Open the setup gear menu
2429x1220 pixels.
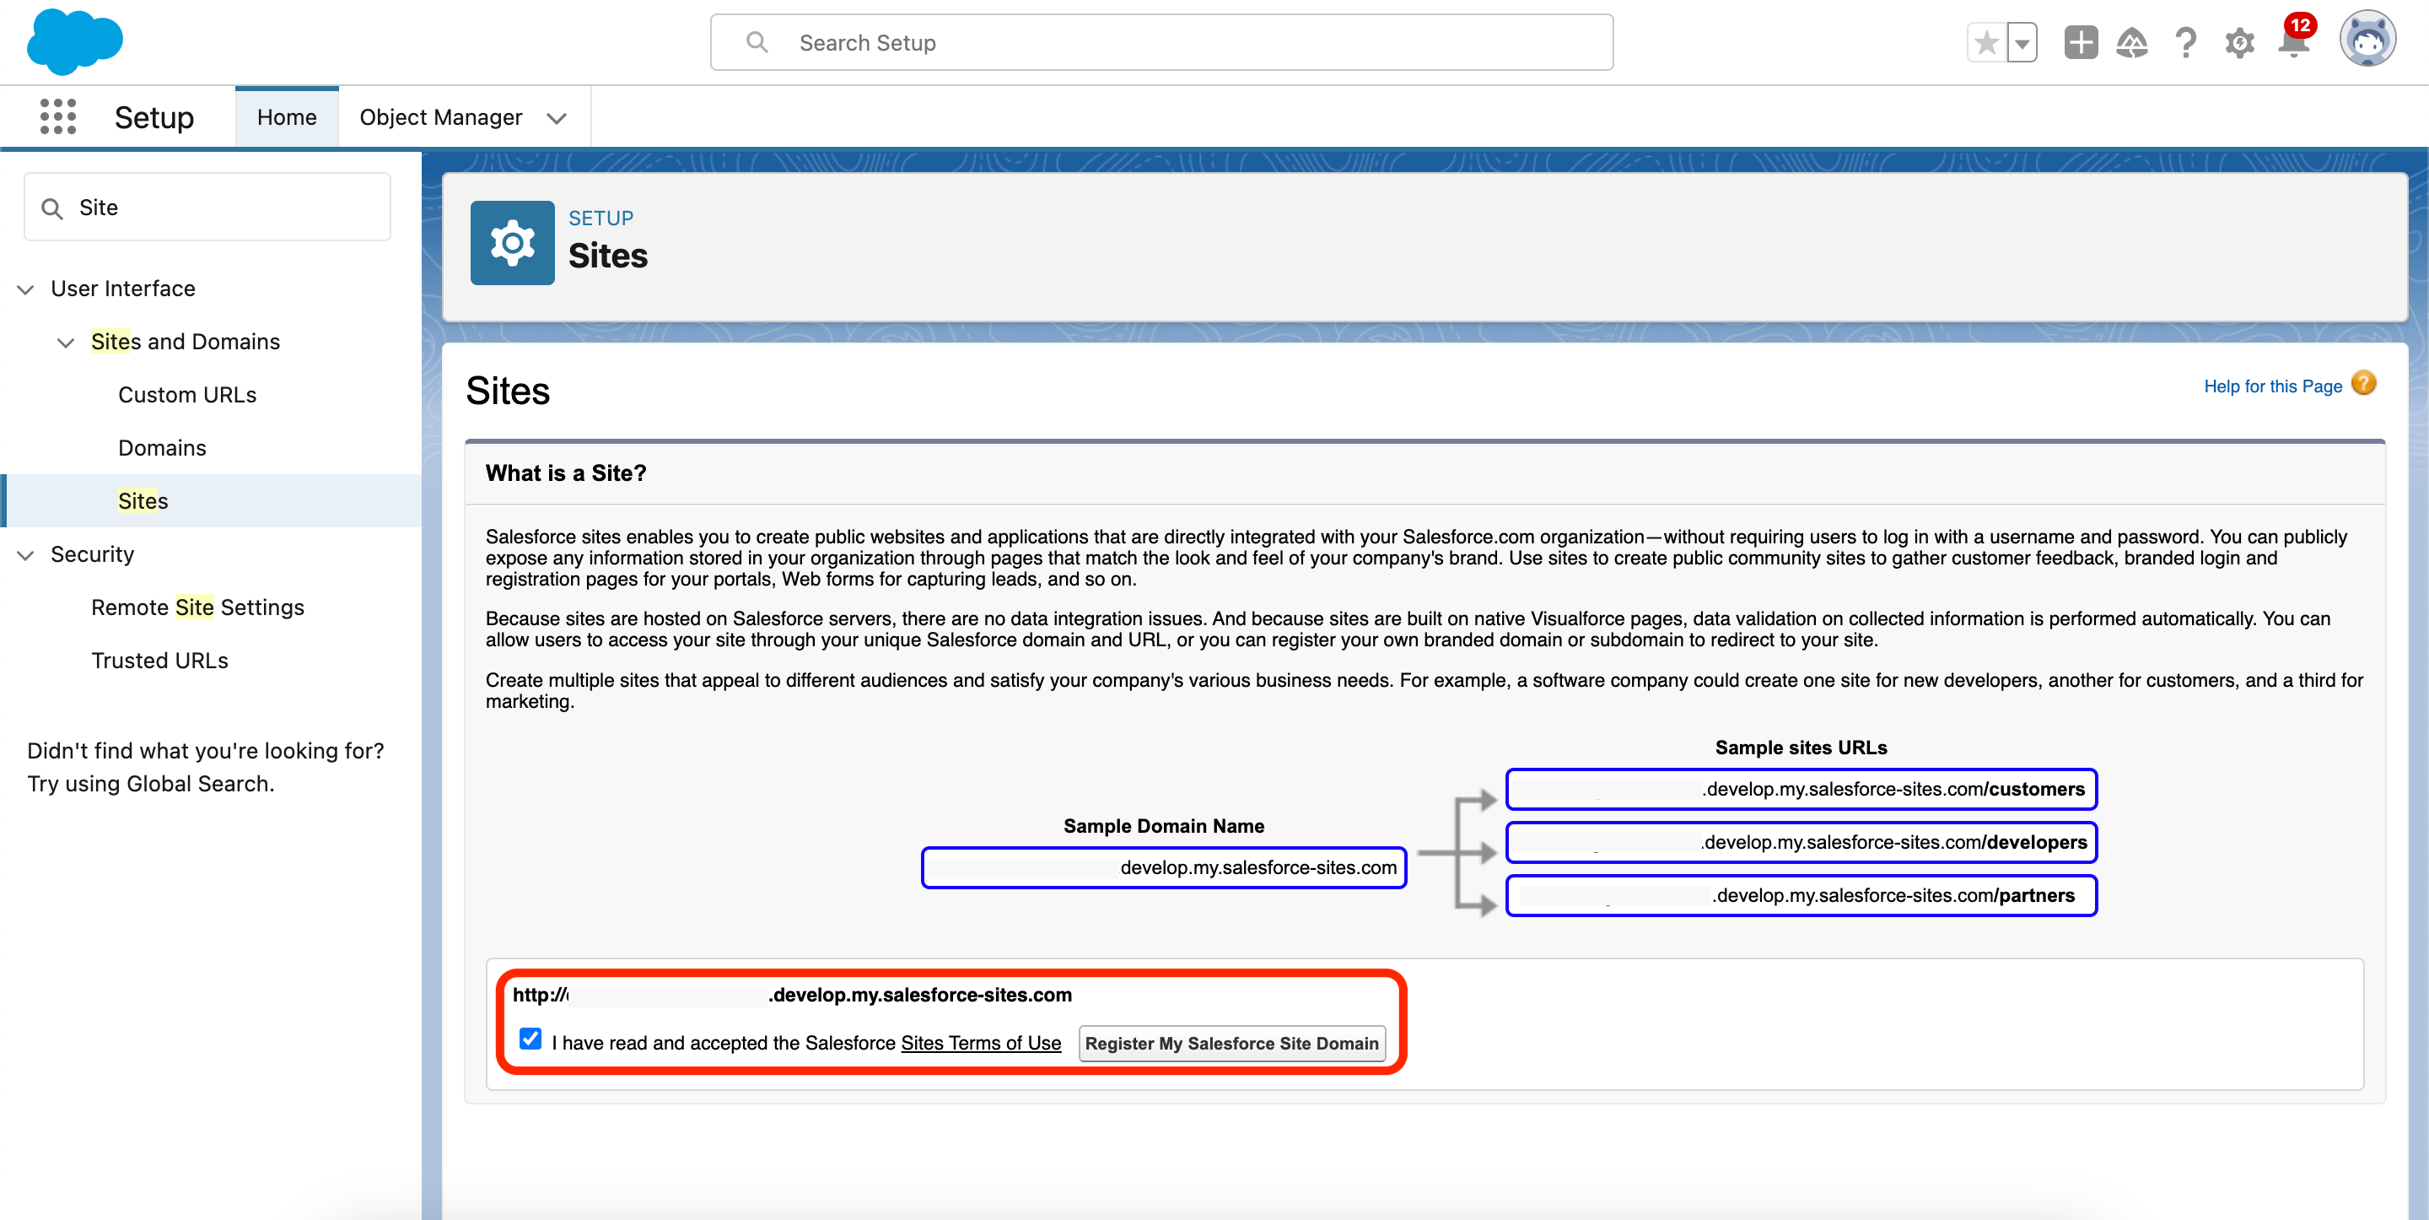coord(2239,42)
